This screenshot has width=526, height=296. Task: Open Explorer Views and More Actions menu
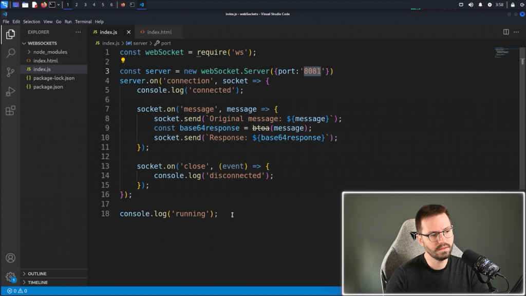tap(78, 32)
